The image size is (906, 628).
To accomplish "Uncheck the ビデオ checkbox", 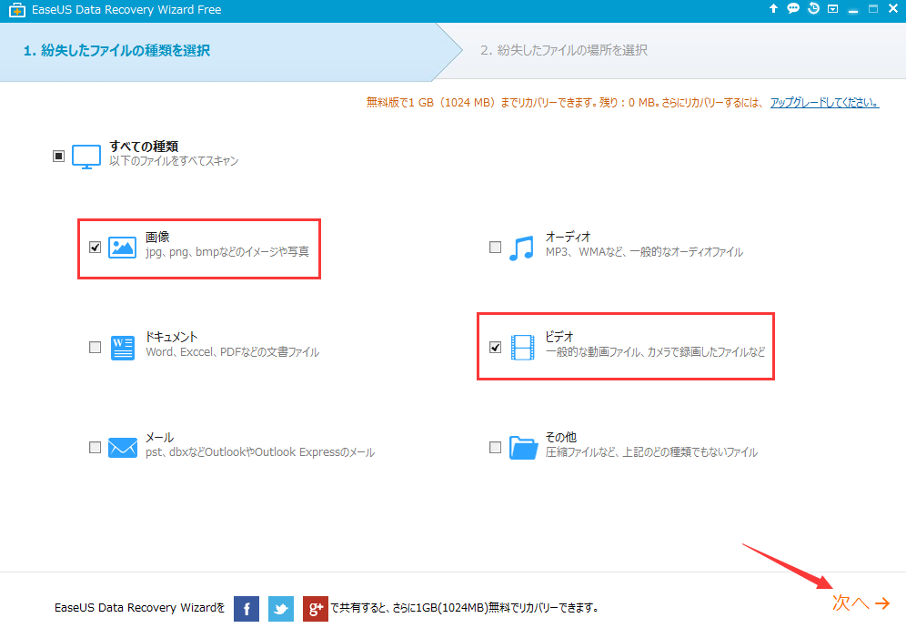I will click(495, 347).
